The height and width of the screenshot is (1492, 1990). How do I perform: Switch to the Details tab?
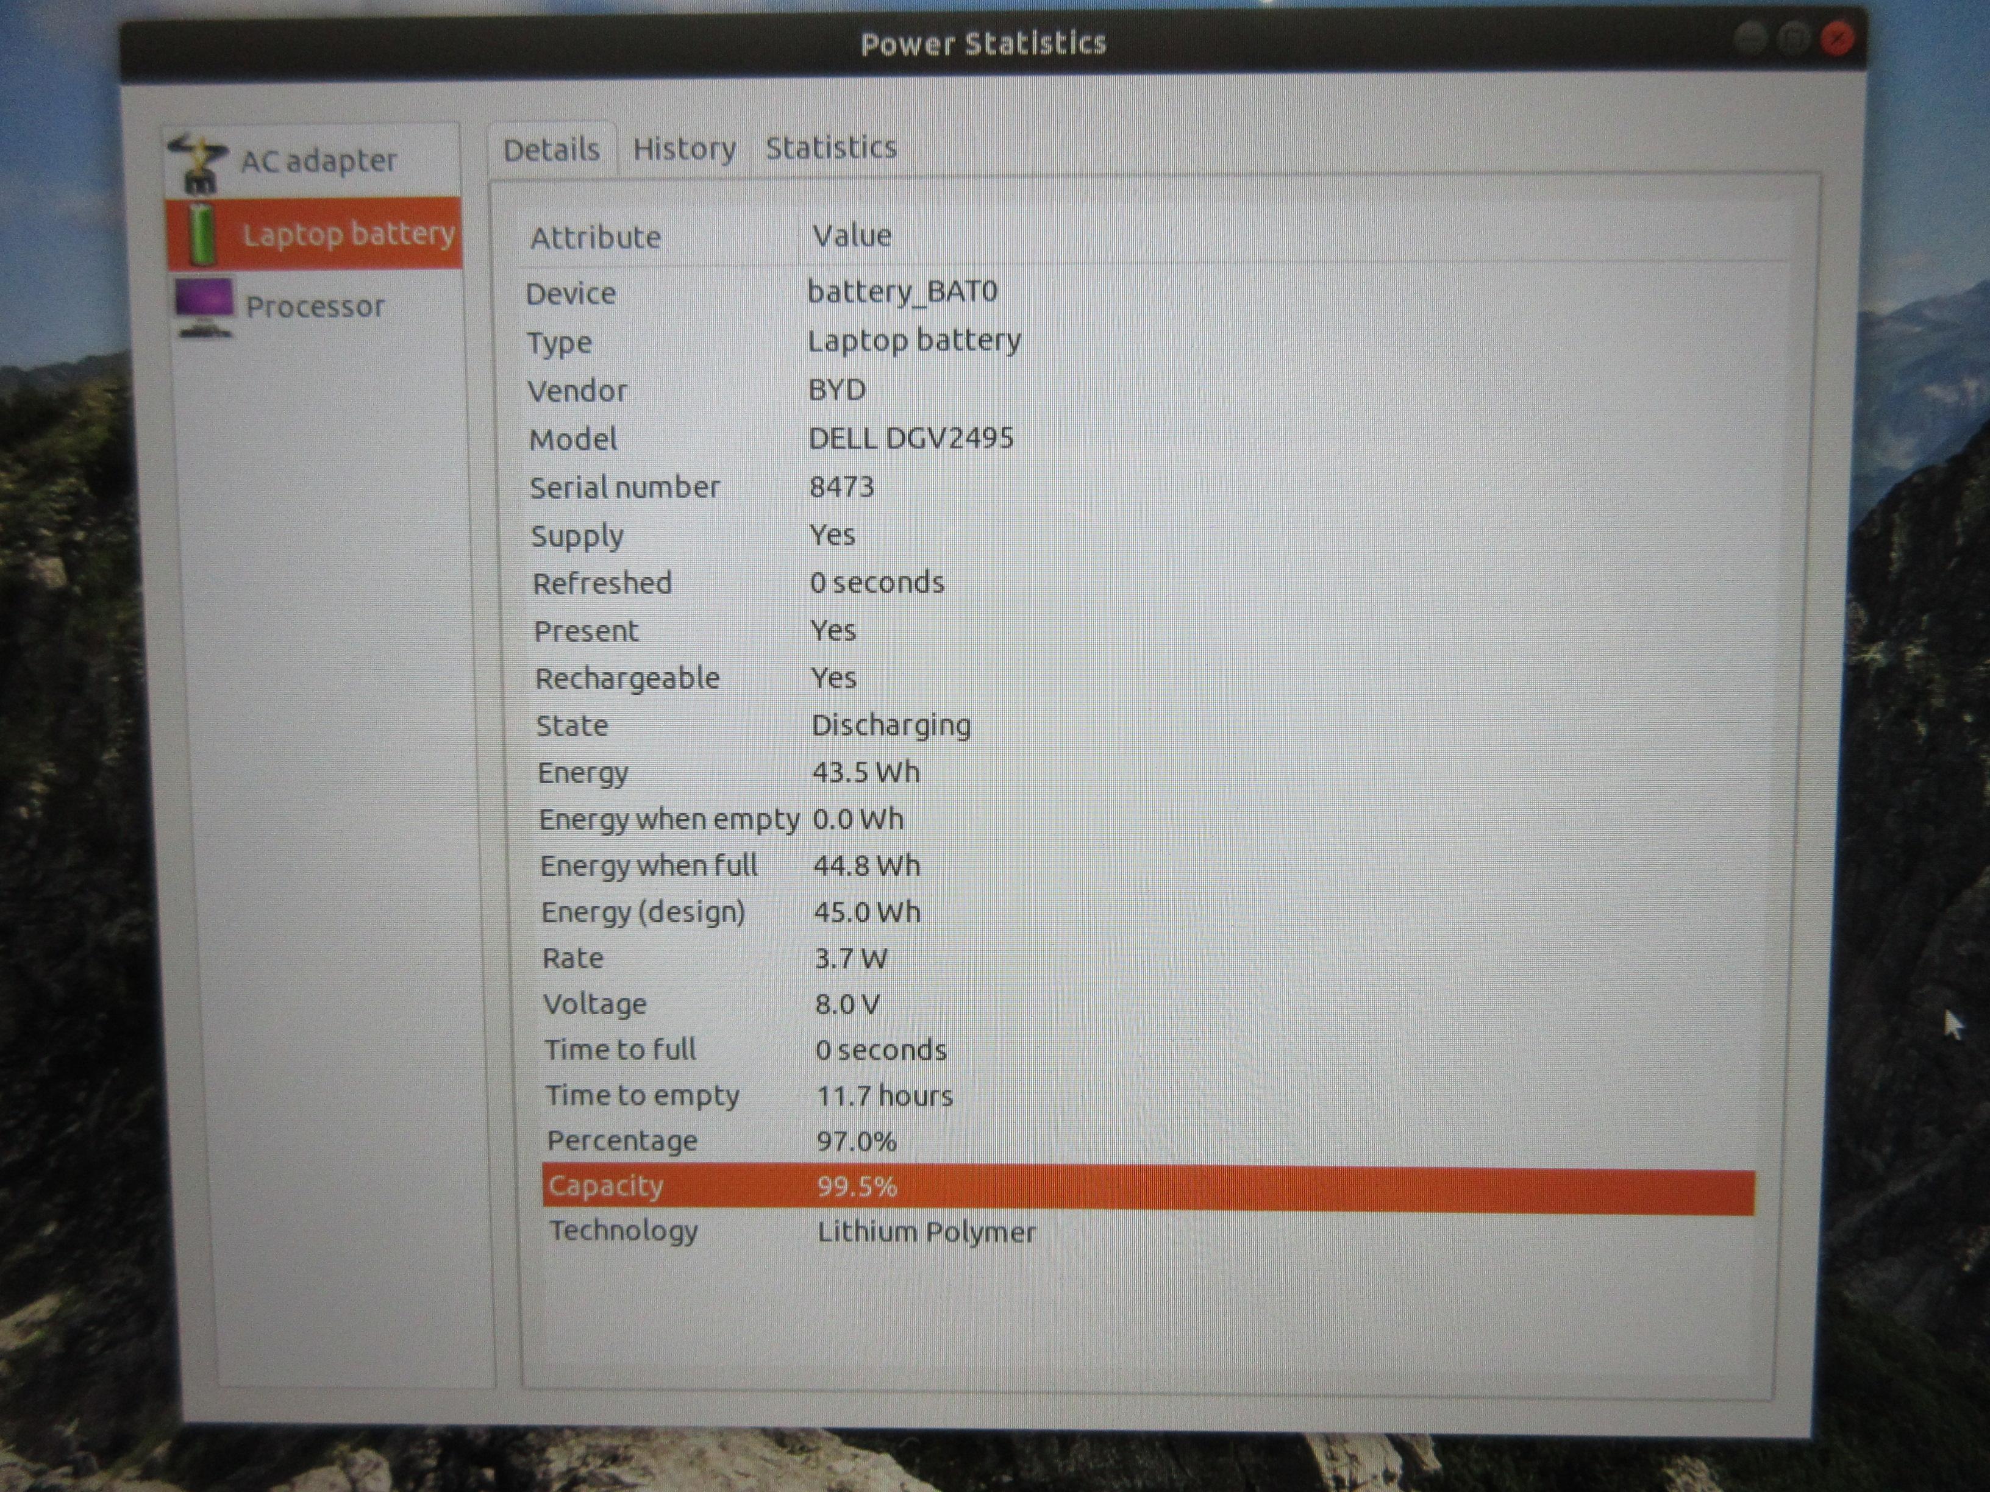pyautogui.click(x=552, y=149)
